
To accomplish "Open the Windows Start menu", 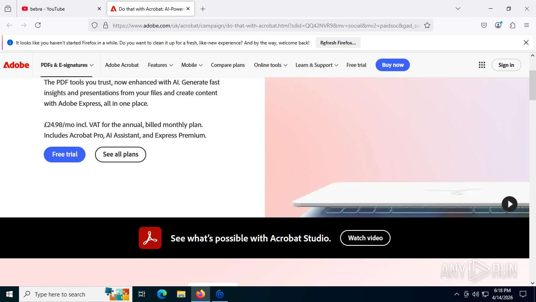I will point(9,294).
